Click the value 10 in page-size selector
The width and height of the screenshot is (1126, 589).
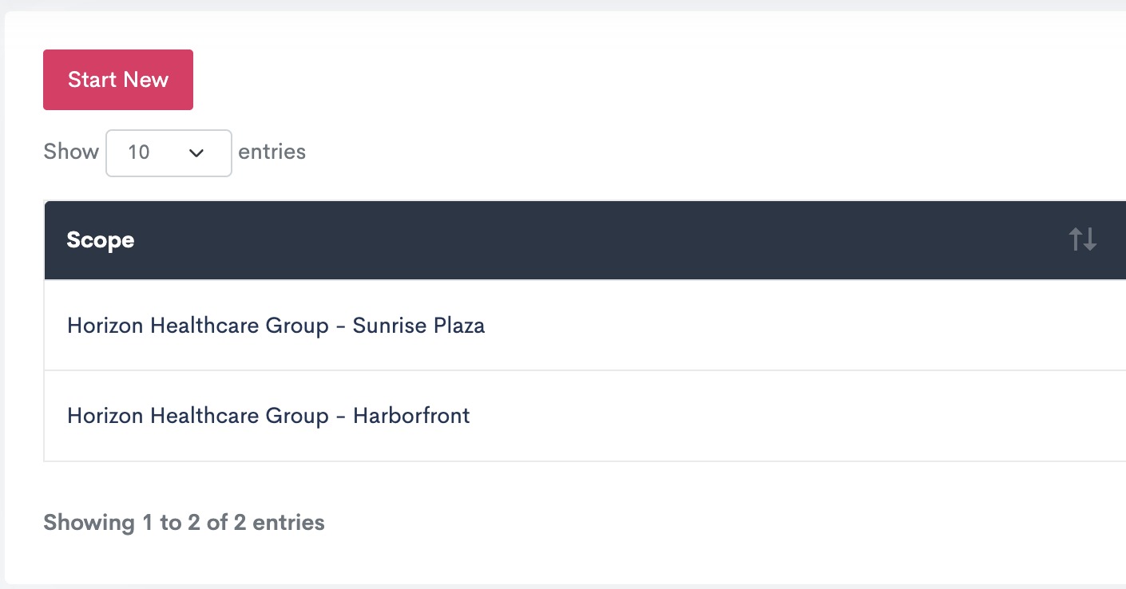coord(139,152)
